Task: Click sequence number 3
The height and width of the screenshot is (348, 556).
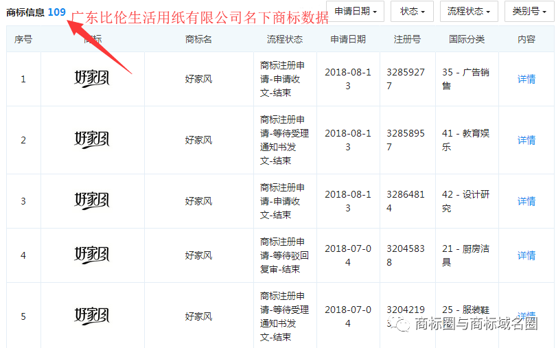Action: (23, 201)
